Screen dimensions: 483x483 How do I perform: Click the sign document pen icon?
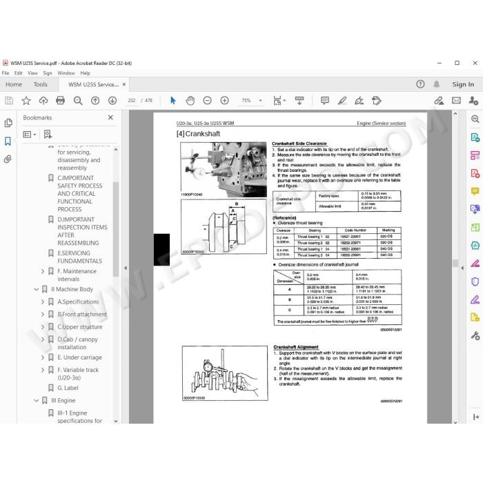pyautogui.click(x=359, y=101)
